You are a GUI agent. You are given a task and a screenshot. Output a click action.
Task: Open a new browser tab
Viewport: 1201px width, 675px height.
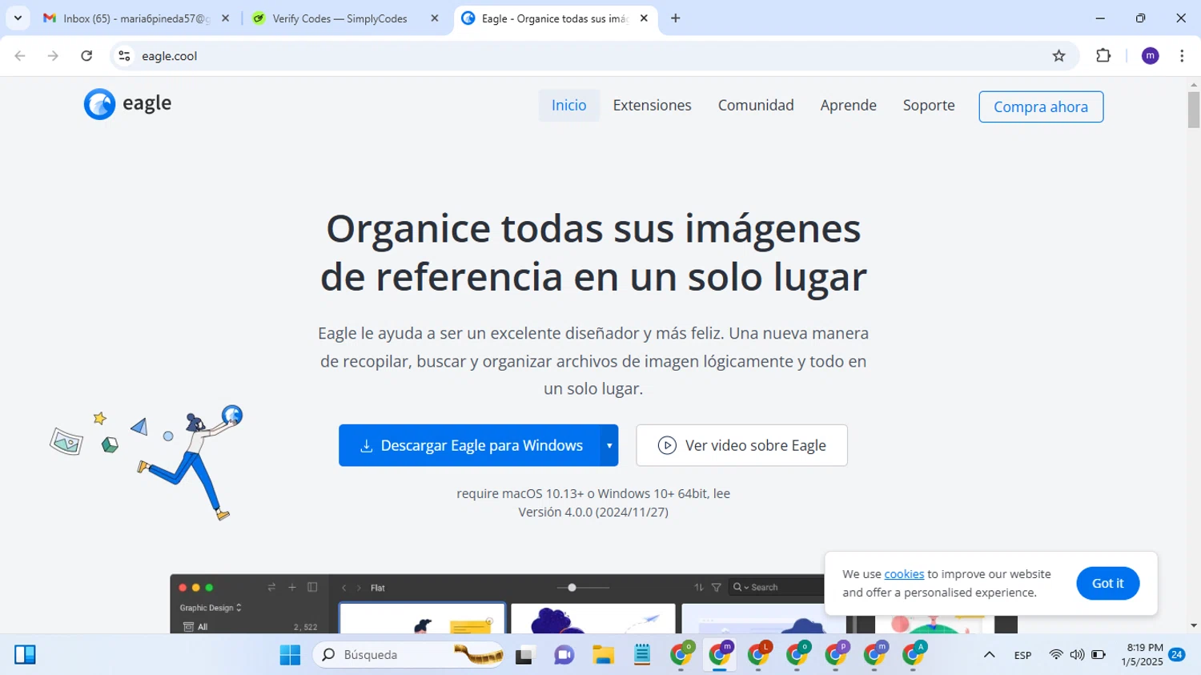tap(675, 18)
